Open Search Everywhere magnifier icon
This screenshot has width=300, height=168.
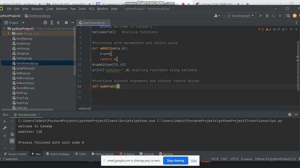pos(288,16)
